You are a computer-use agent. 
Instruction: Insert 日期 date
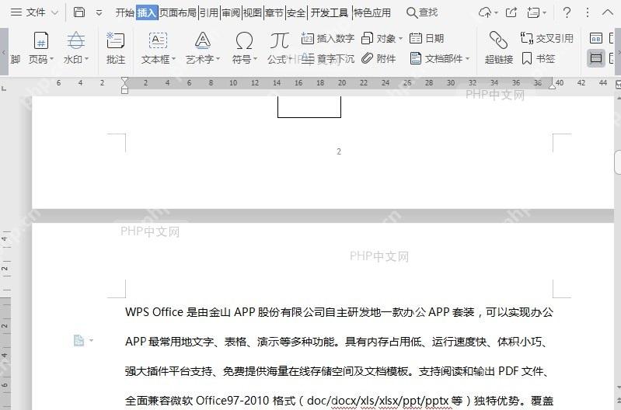[426, 38]
